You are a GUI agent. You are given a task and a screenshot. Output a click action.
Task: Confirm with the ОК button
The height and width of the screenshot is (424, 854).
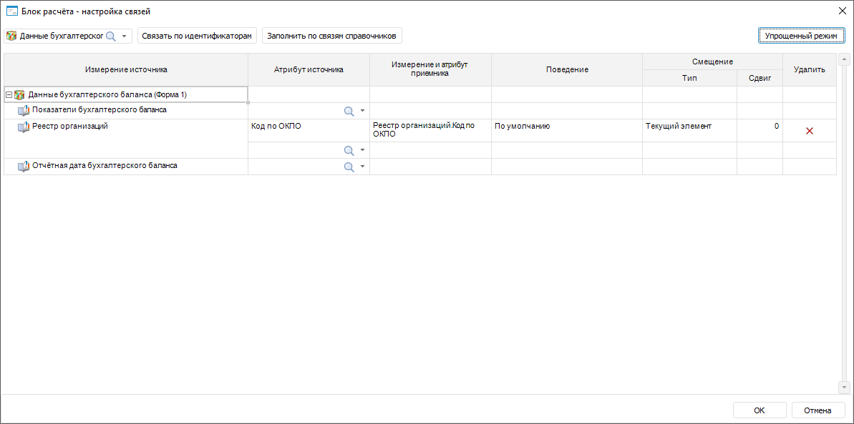click(x=760, y=410)
